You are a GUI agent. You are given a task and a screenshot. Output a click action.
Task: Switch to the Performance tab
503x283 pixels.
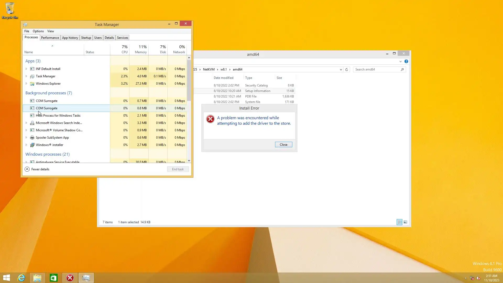[x=50, y=38]
